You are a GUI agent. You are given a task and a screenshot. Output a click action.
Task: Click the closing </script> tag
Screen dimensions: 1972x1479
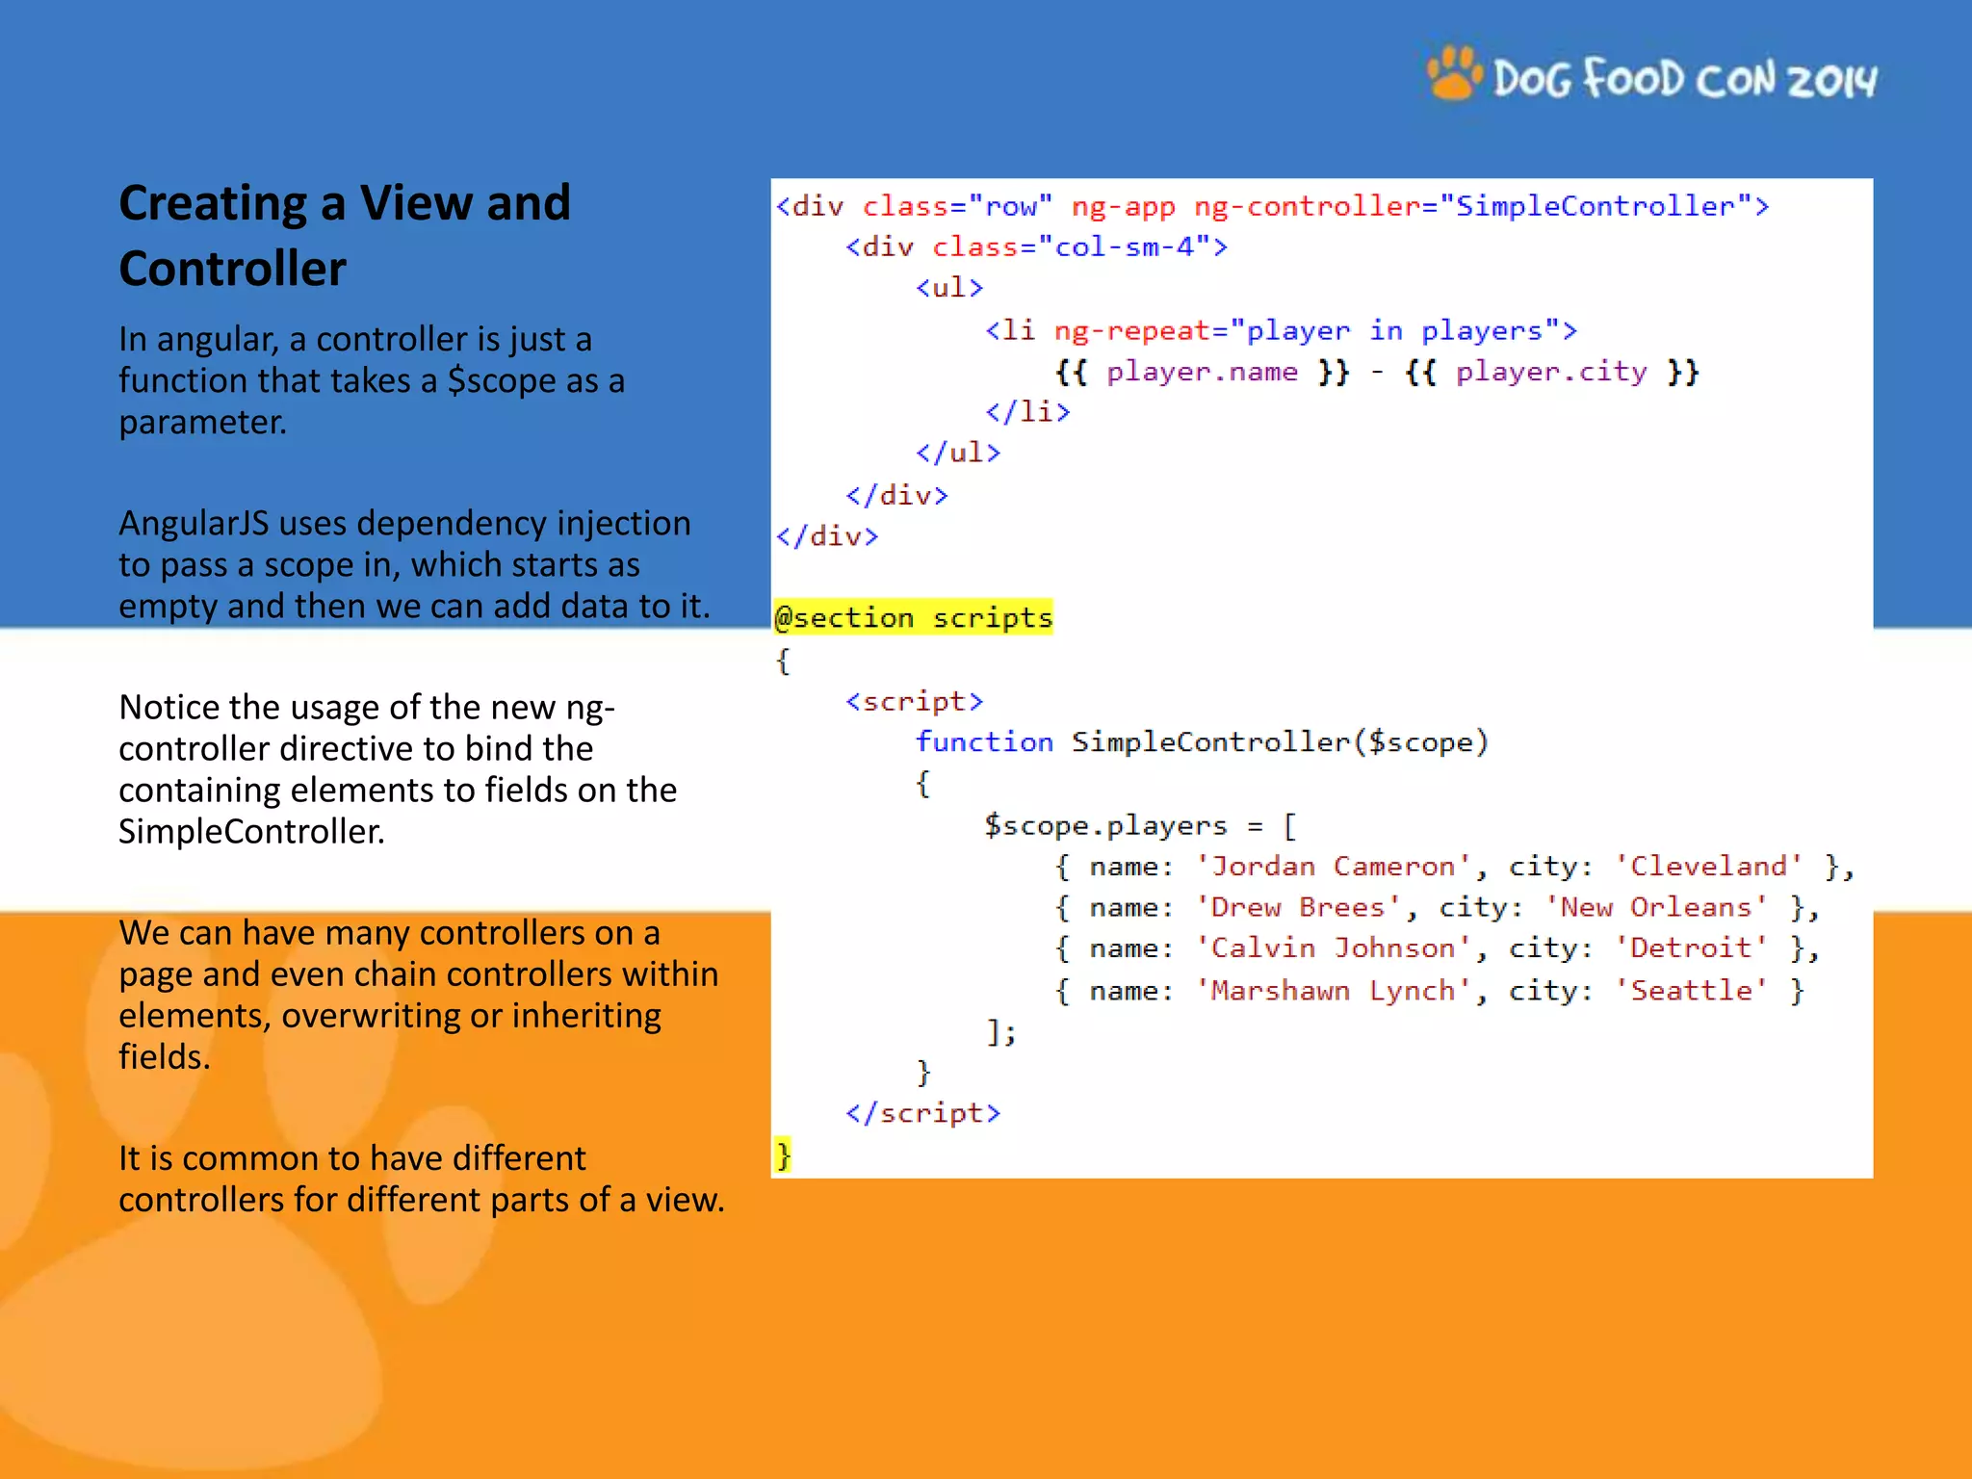point(922,1113)
